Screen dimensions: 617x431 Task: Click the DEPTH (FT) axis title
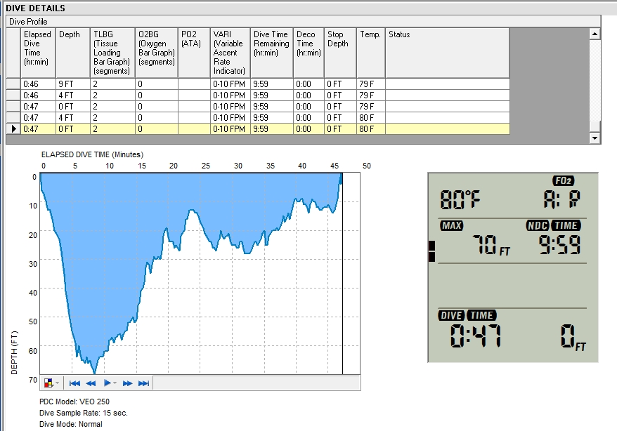(14, 353)
